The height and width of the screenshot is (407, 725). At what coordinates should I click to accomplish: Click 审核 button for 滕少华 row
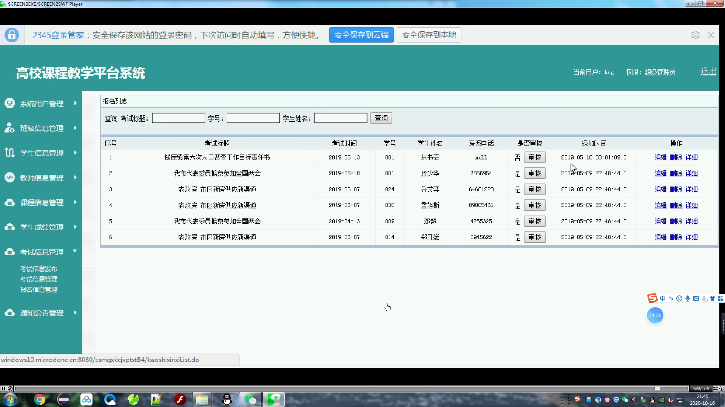[x=535, y=173]
